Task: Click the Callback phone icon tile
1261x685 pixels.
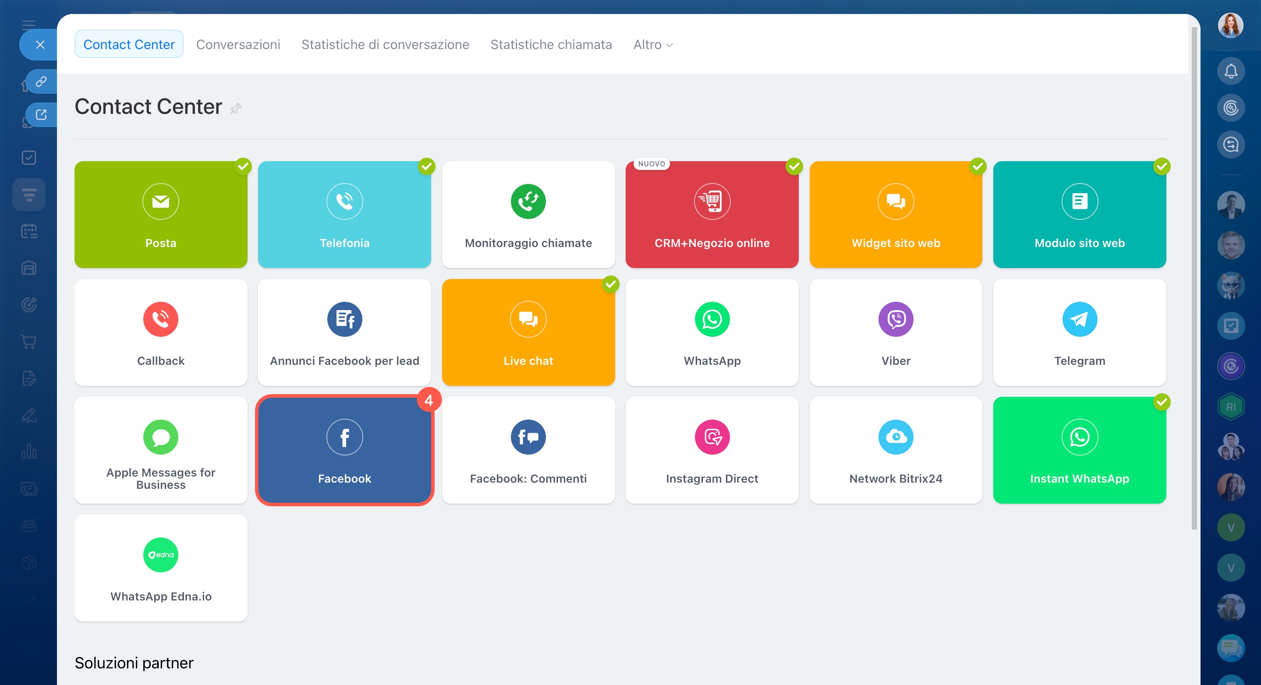Action: click(160, 333)
